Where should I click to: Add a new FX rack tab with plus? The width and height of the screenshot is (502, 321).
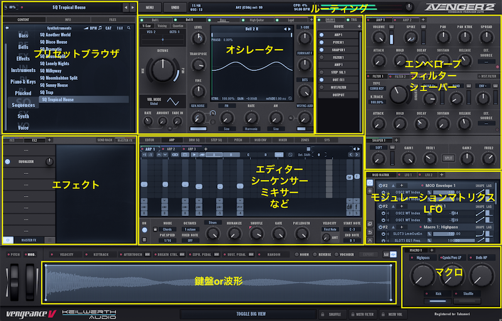[x=50, y=140]
